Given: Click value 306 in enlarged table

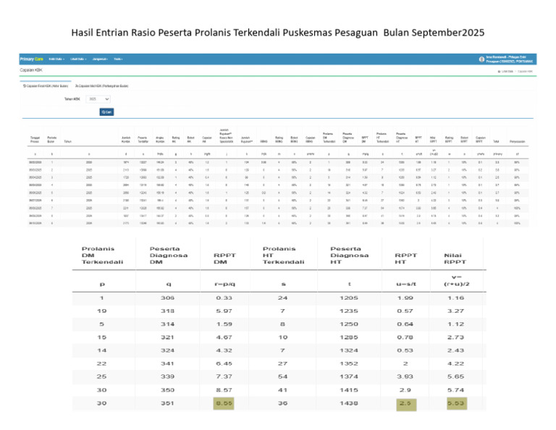Looking at the screenshot, I should pyautogui.click(x=167, y=298).
